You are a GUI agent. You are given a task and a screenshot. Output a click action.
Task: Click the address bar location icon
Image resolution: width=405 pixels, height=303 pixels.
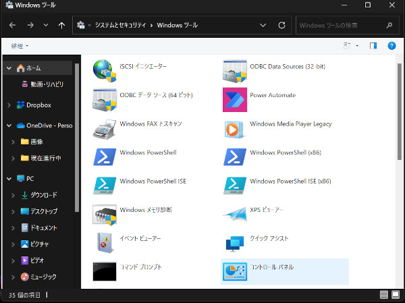80,25
